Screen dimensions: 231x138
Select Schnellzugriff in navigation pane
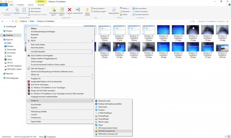pos(10,27)
